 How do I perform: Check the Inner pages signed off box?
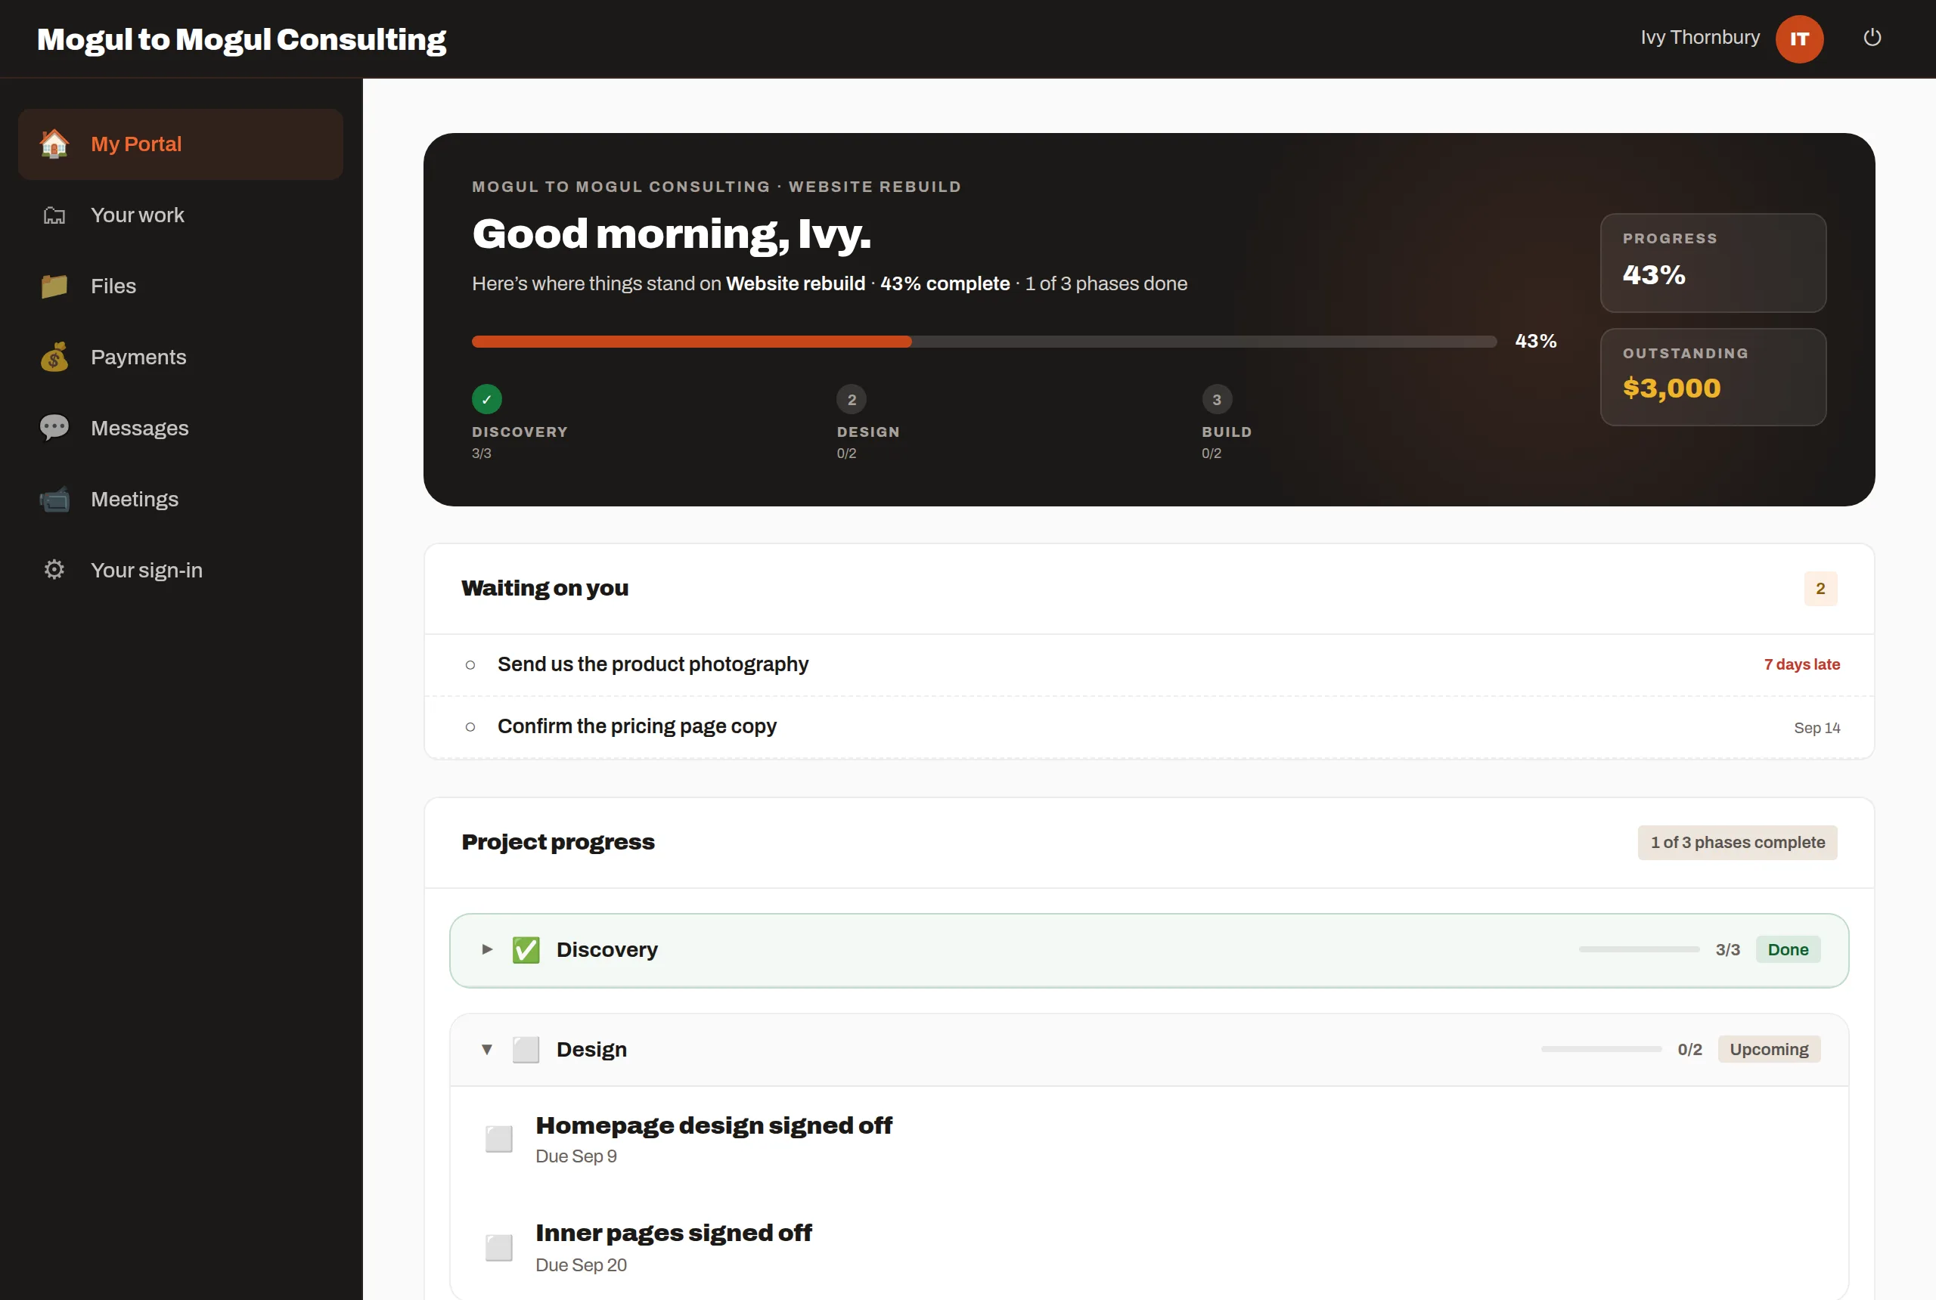coord(498,1247)
